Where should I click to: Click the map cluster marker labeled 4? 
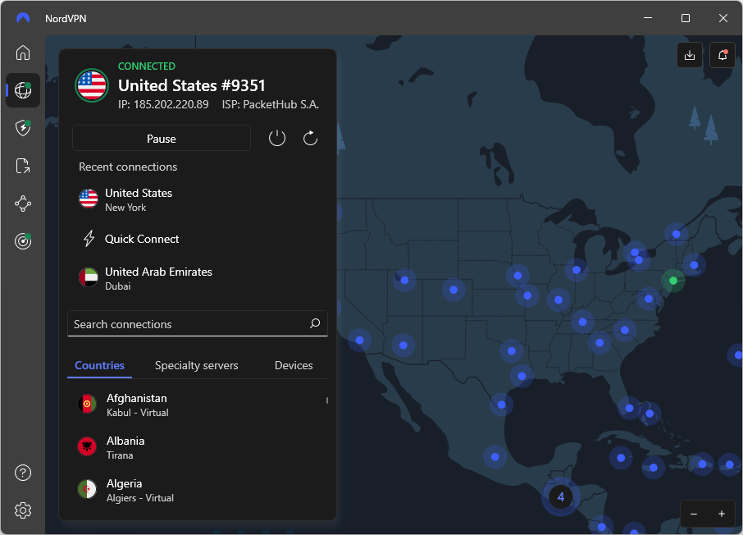561,497
